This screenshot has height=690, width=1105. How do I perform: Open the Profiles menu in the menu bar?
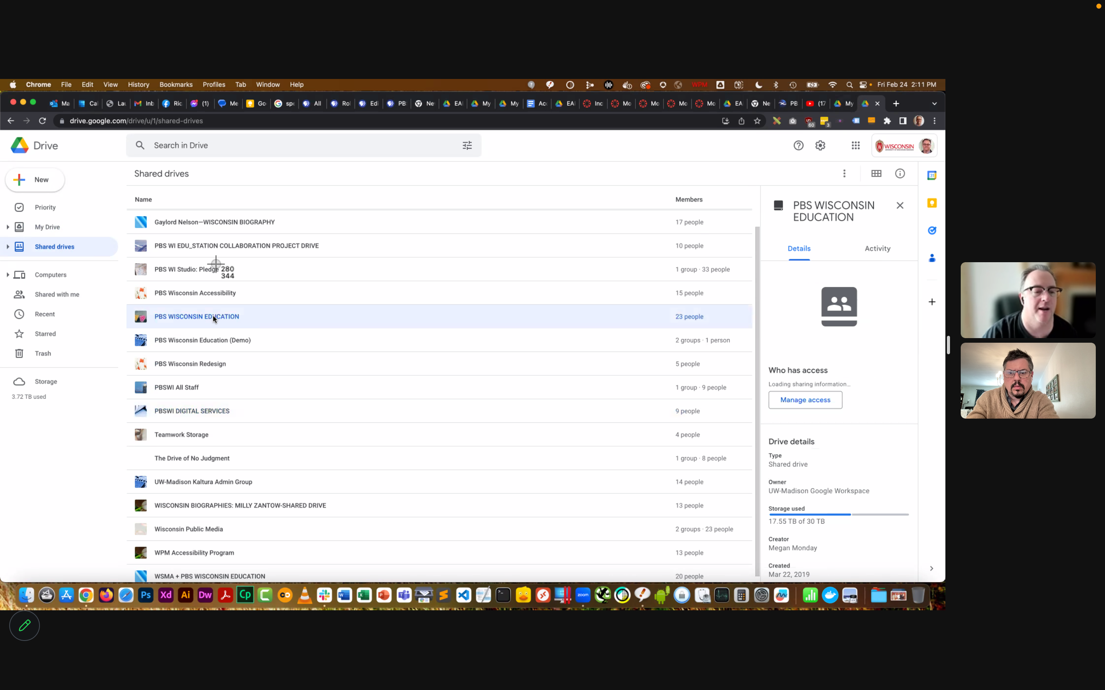[214, 84]
